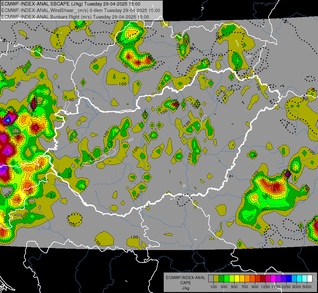Select the purple swatch after 1750
The image size is (318, 293).
click(x=278, y=278)
